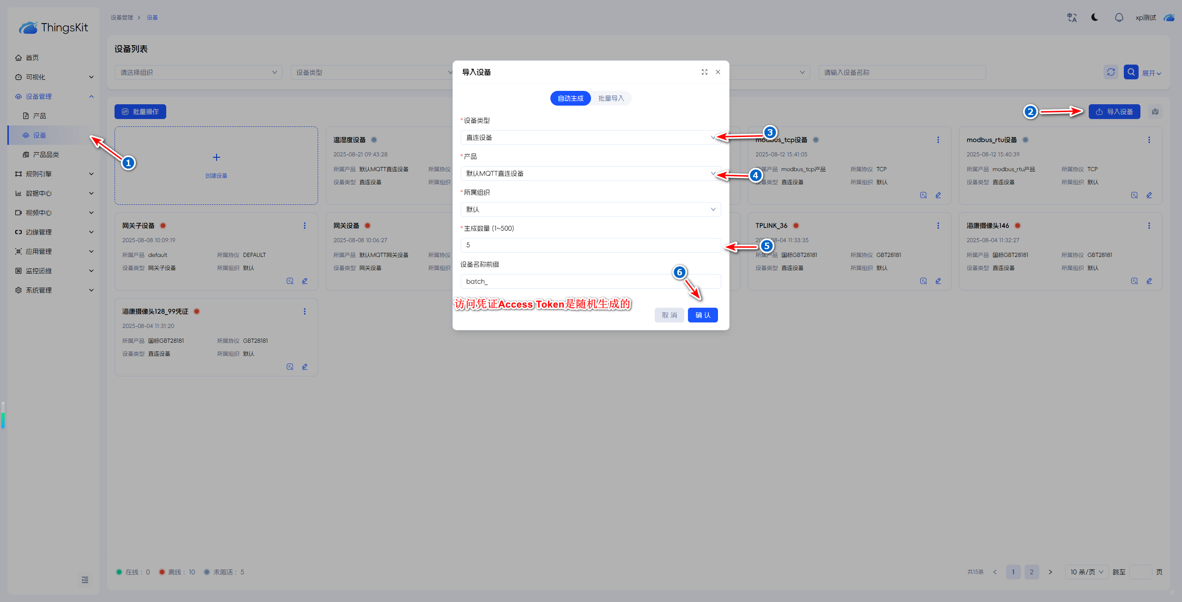The image size is (1182, 602).
Task: Click the 确认 button
Action: (x=702, y=315)
